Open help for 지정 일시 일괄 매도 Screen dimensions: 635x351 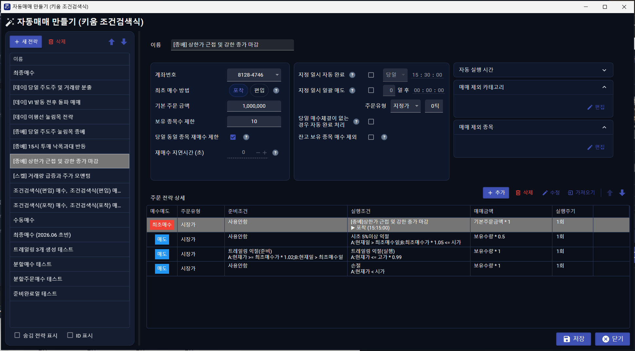tap(352, 90)
